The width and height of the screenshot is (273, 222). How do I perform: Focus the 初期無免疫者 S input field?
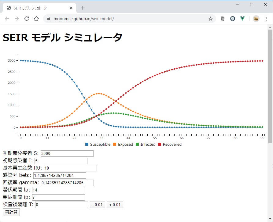tap(67, 153)
